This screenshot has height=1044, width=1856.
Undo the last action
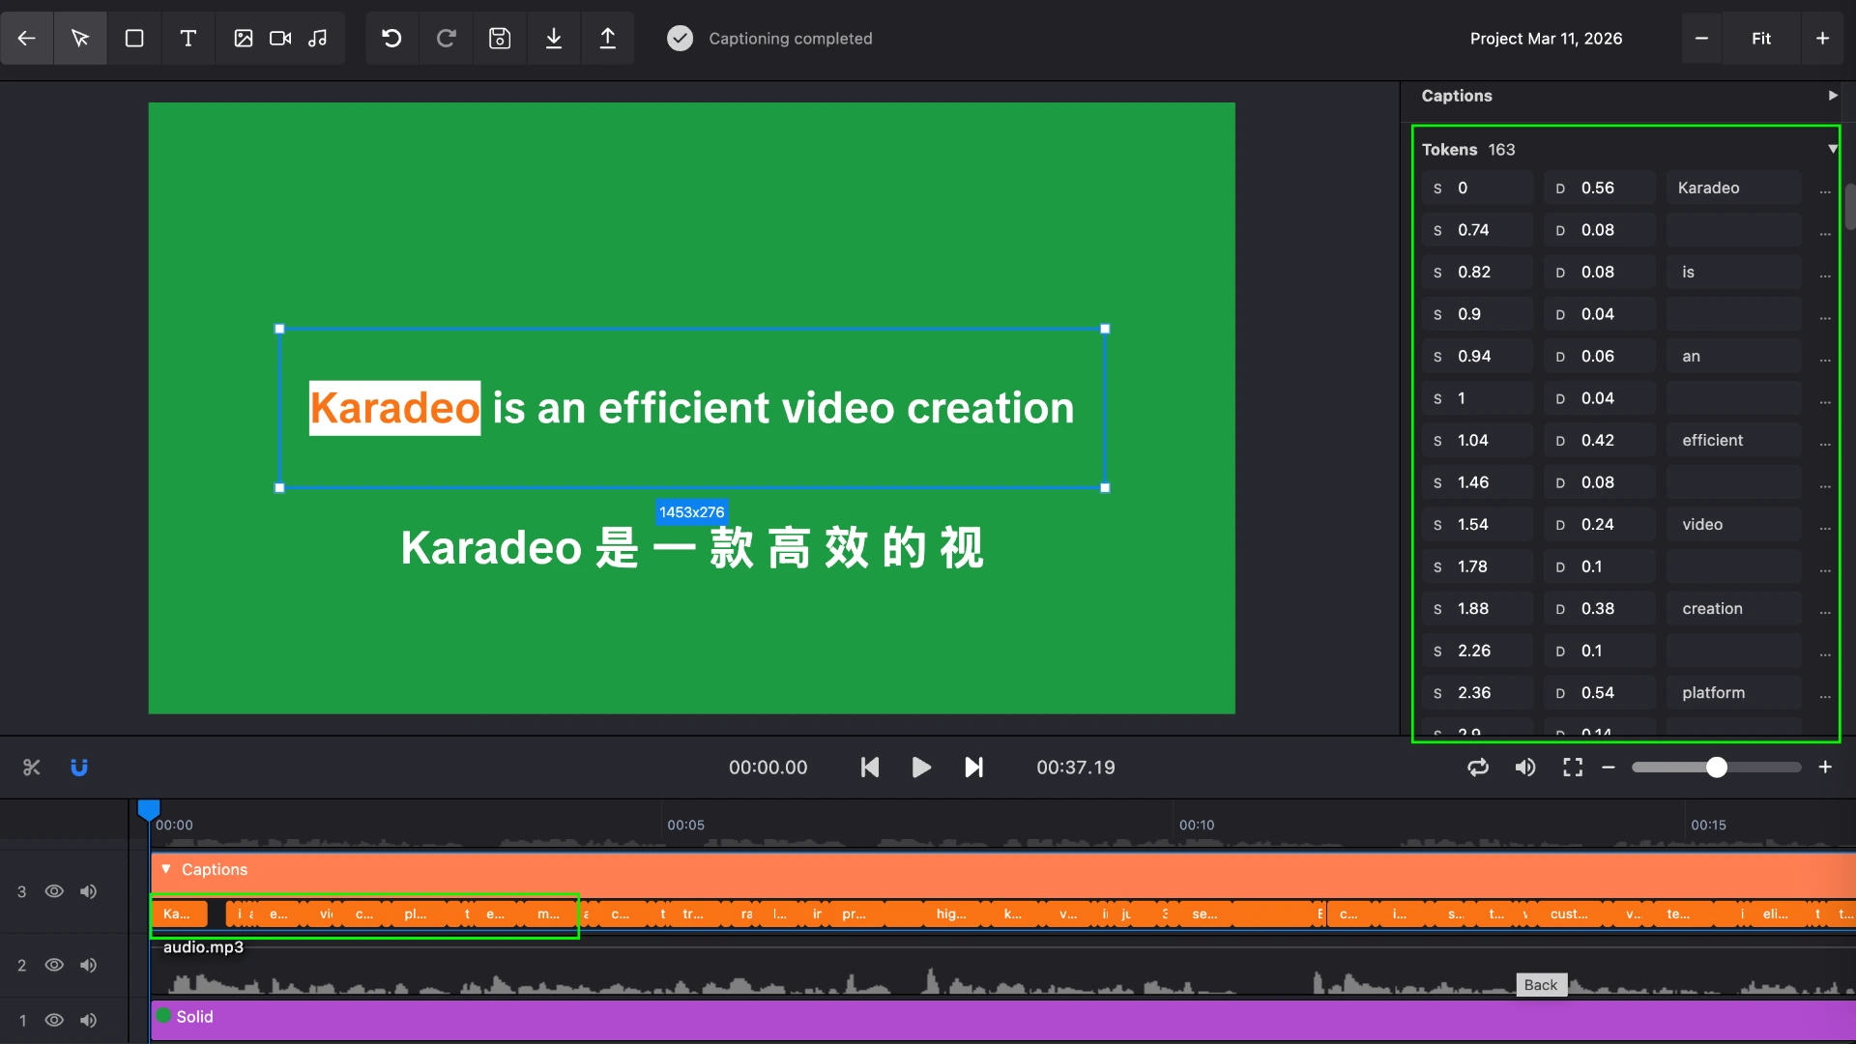click(x=391, y=38)
